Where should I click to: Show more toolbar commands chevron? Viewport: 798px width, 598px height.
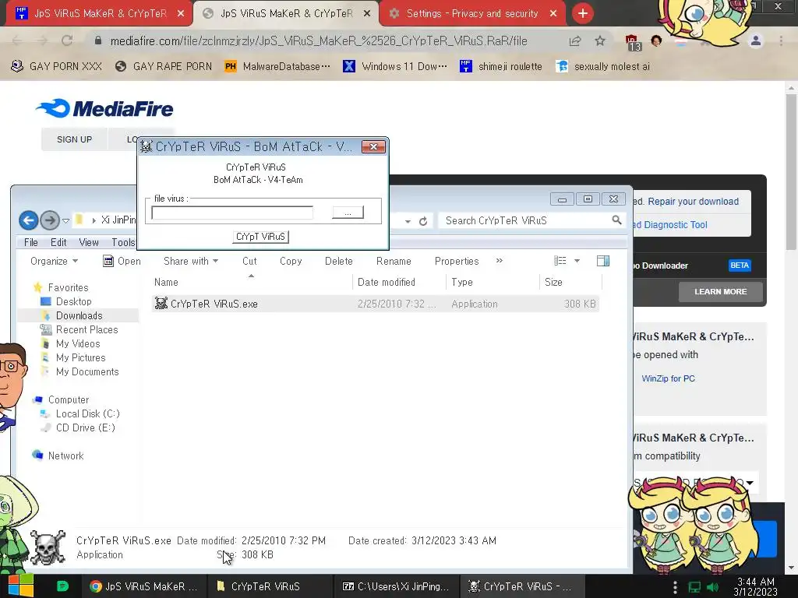tap(500, 260)
